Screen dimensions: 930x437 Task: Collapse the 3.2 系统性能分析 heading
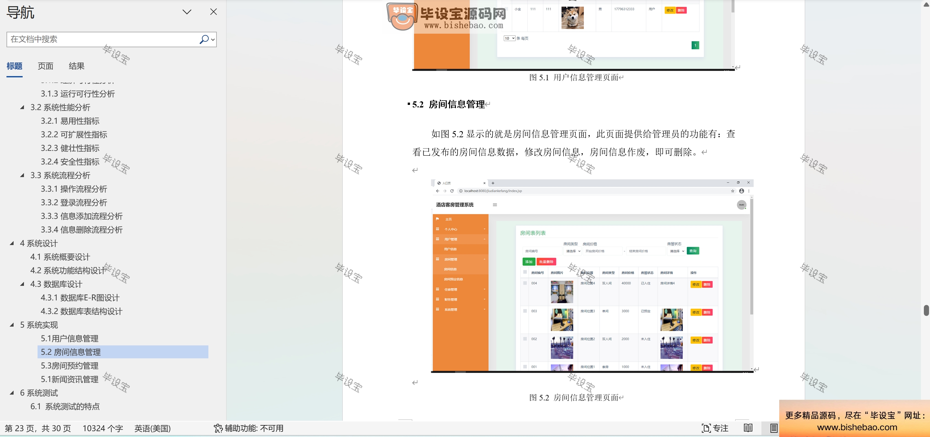[x=22, y=107]
